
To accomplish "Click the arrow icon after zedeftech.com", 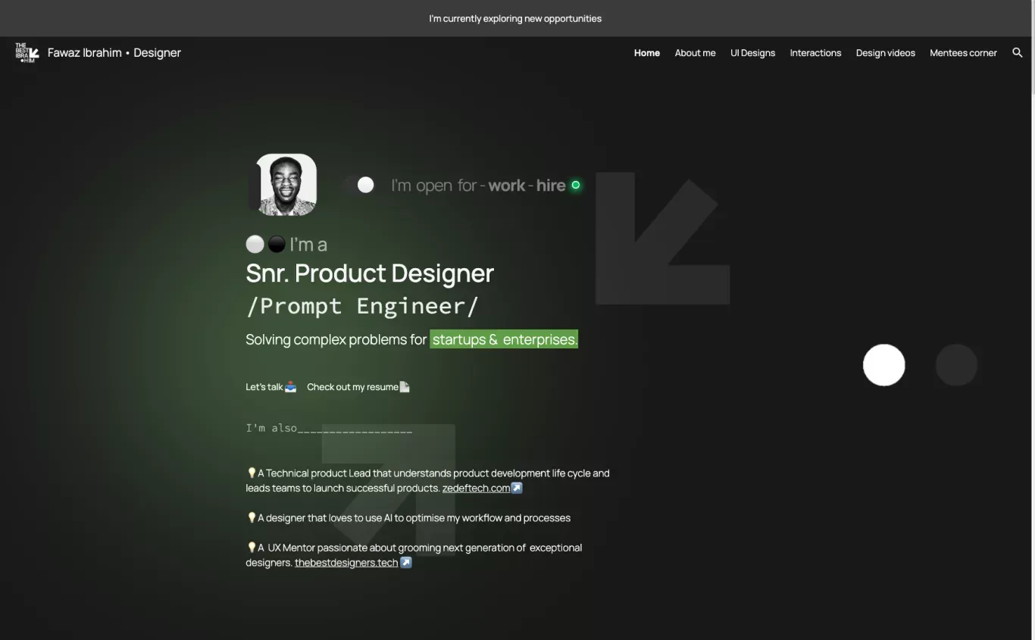I will click(x=517, y=488).
